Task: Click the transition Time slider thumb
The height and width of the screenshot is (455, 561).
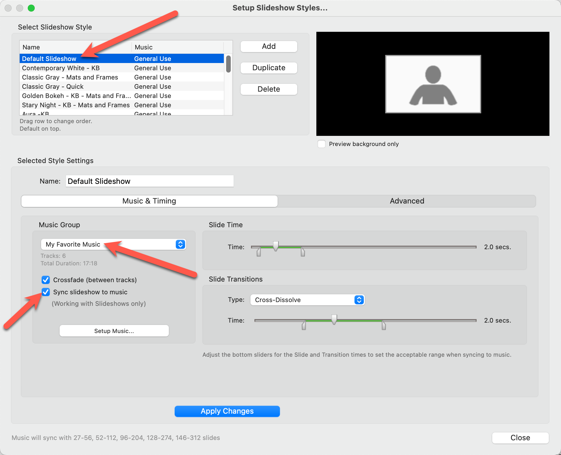Action: click(x=334, y=319)
